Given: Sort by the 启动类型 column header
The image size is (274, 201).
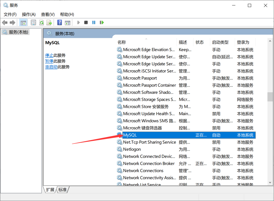Looking at the screenshot, I should [x=220, y=42].
